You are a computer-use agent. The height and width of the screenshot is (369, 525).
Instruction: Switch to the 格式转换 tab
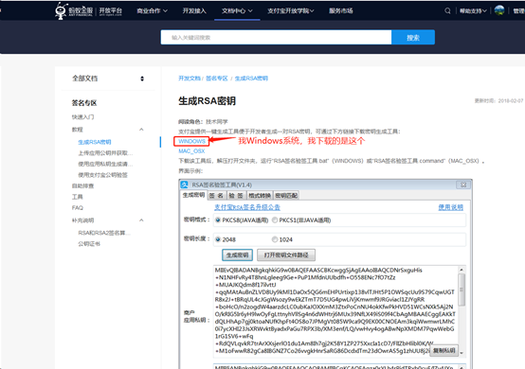tap(260, 196)
